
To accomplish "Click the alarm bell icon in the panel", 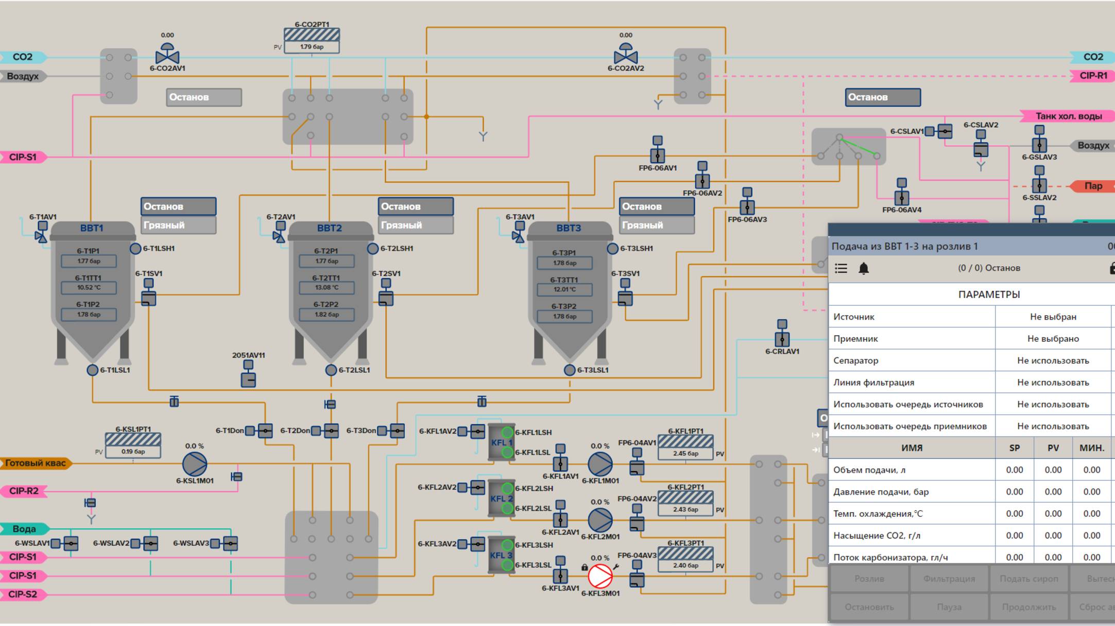I will [864, 268].
